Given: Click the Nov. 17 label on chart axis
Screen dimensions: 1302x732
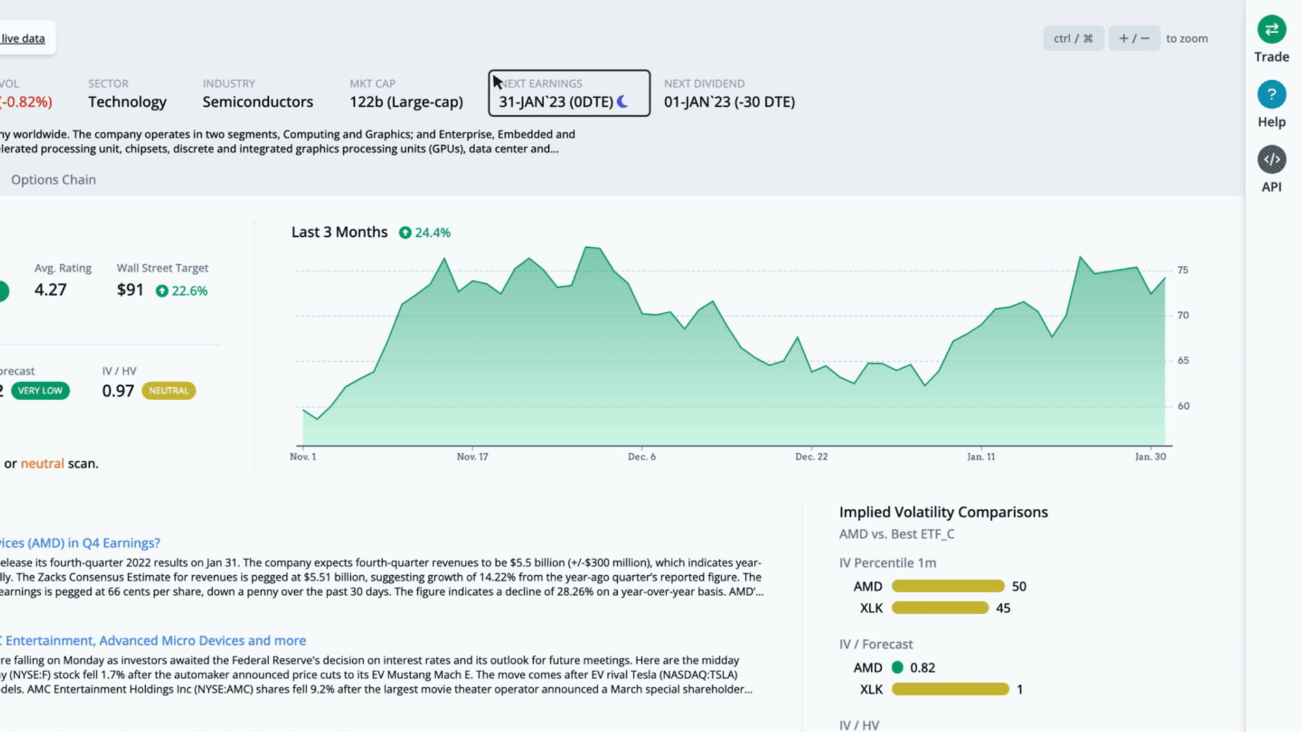Looking at the screenshot, I should tap(473, 457).
